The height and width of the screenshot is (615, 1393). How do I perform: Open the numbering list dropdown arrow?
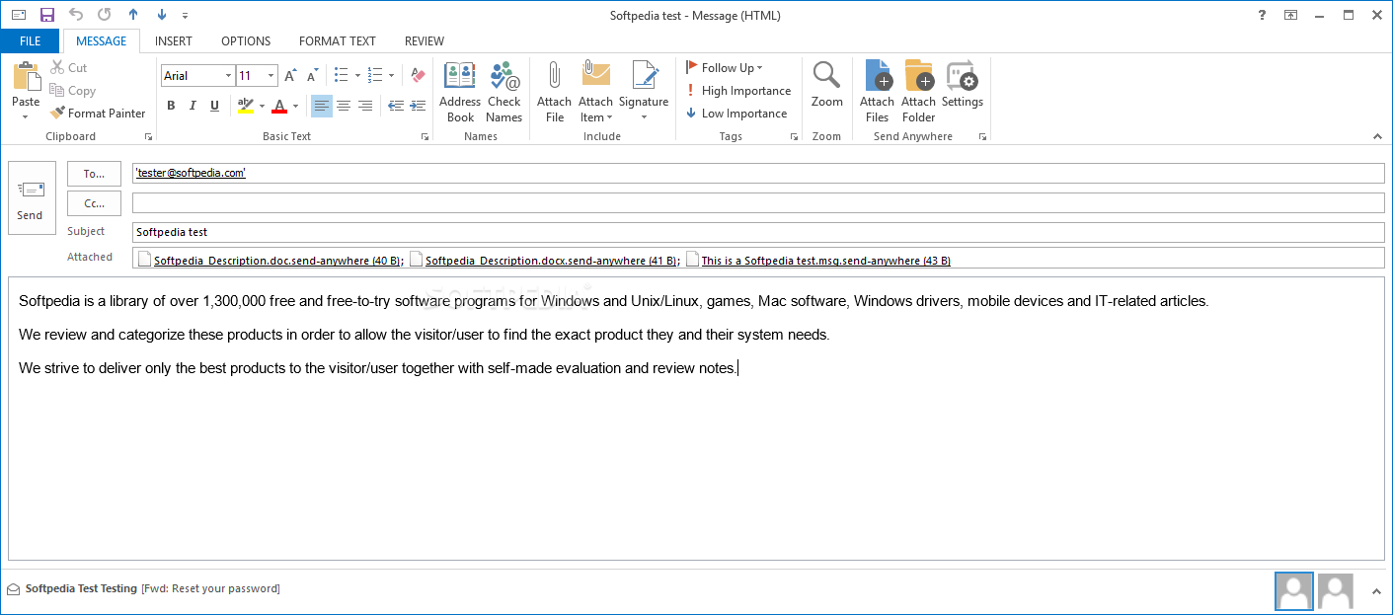pyautogui.click(x=391, y=76)
